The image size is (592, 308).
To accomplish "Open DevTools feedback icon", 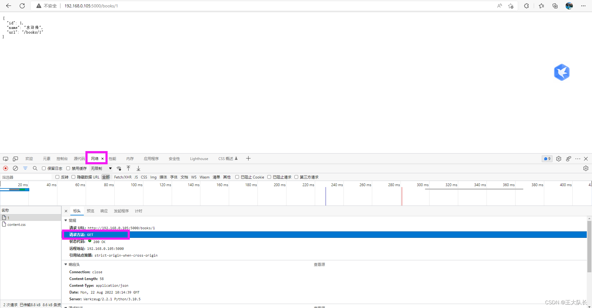I will 569,159.
